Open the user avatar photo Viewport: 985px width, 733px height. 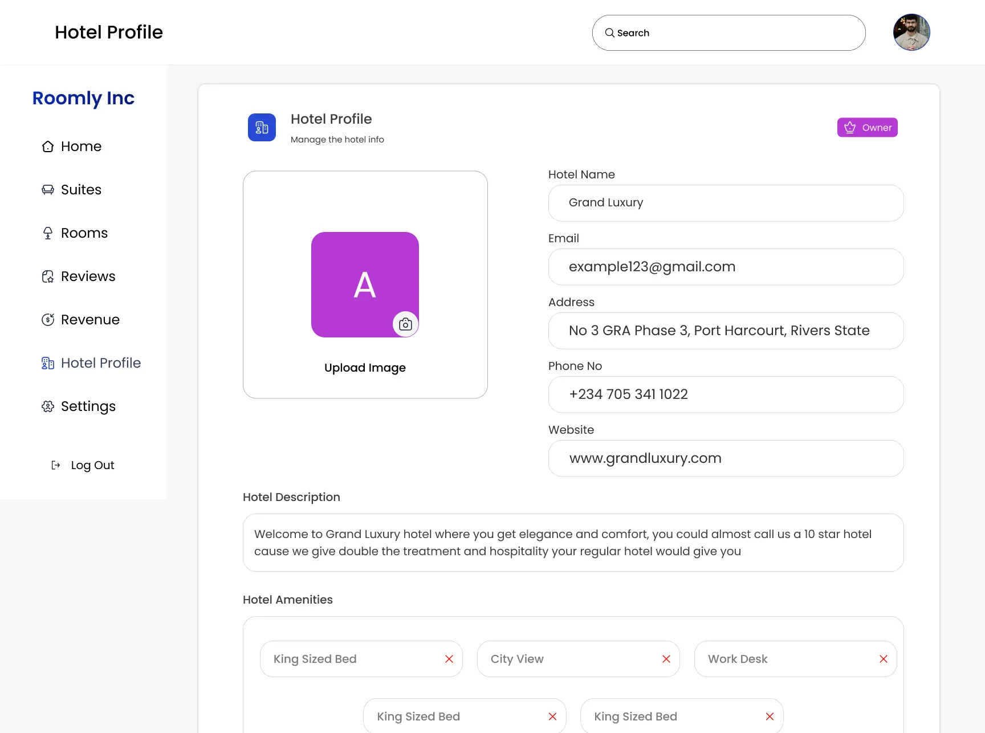[911, 32]
